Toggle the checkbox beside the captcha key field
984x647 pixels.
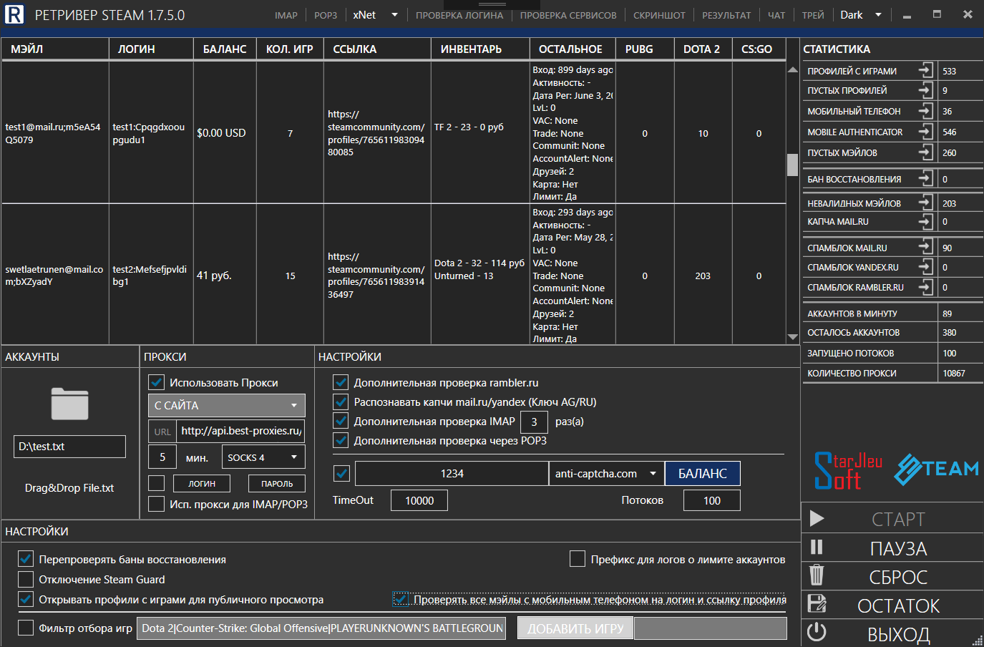341,473
